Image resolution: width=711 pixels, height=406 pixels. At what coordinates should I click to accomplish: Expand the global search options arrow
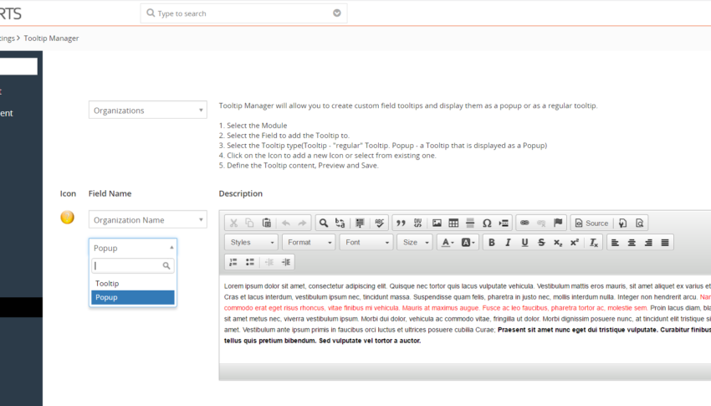(337, 13)
